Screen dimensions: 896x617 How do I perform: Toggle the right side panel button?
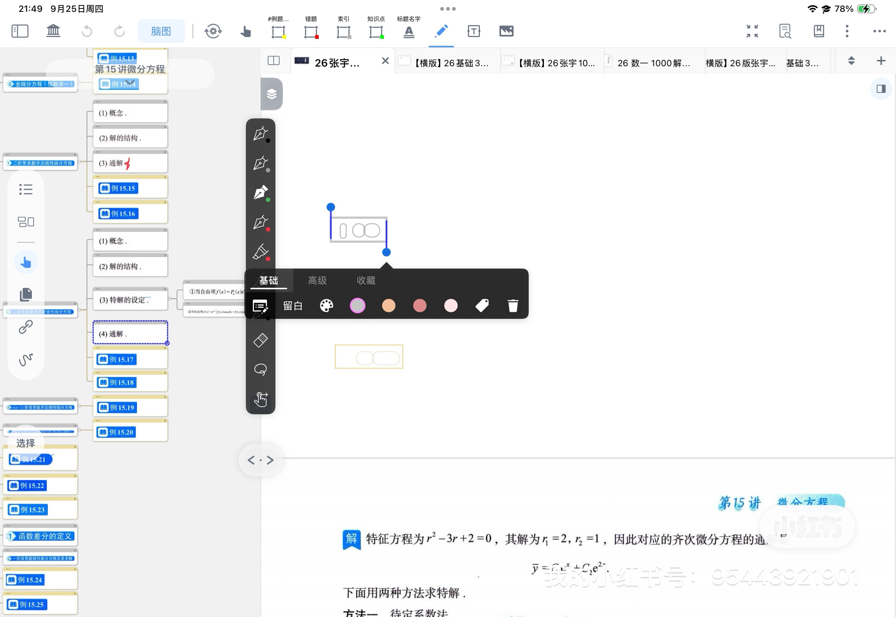(x=881, y=89)
